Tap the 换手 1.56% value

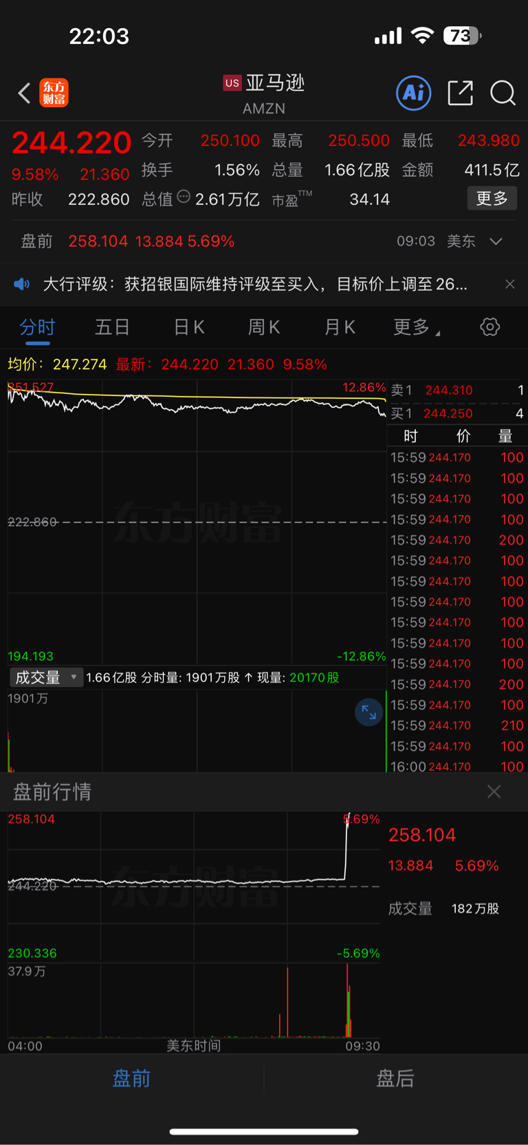tap(237, 170)
